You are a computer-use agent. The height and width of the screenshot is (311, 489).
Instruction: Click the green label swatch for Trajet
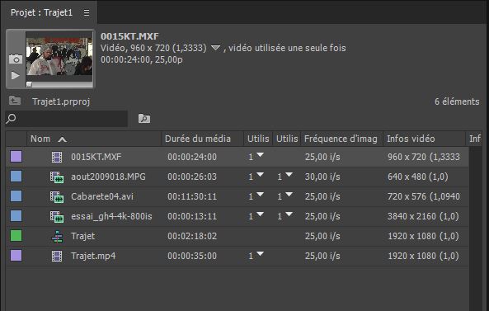[x=16, y=235]
